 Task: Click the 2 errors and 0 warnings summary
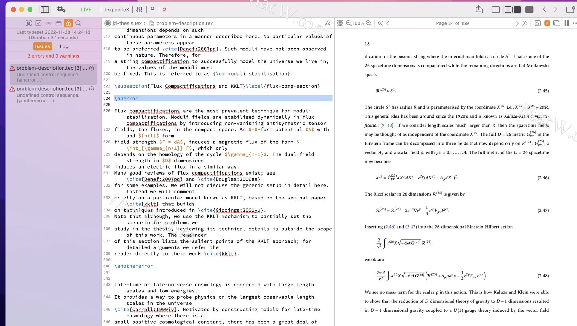(53, 56)
